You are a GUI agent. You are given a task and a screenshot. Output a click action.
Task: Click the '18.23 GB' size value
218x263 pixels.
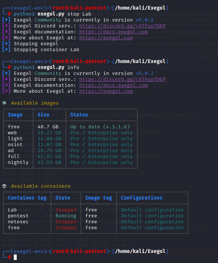click(49, 133)
